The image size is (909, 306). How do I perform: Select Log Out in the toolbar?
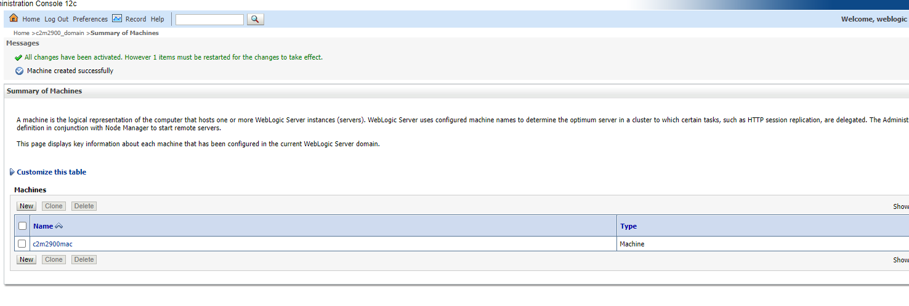pyautogui.click(x=57, y=19)
